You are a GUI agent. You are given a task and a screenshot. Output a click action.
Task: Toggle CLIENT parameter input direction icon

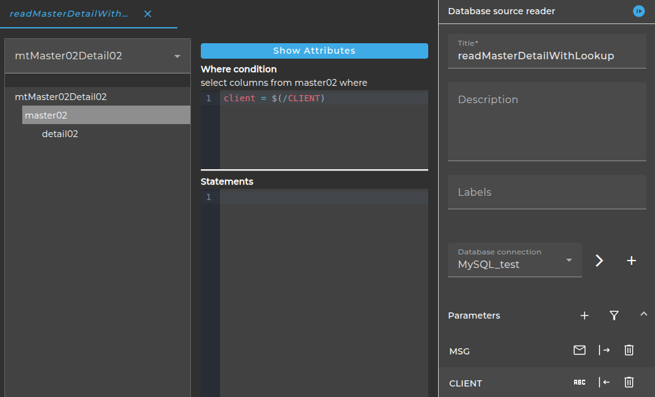click(604, 382)
